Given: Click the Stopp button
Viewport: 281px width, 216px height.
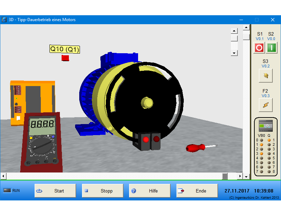Looking at the screenshot, I should [x=102, y=191].
